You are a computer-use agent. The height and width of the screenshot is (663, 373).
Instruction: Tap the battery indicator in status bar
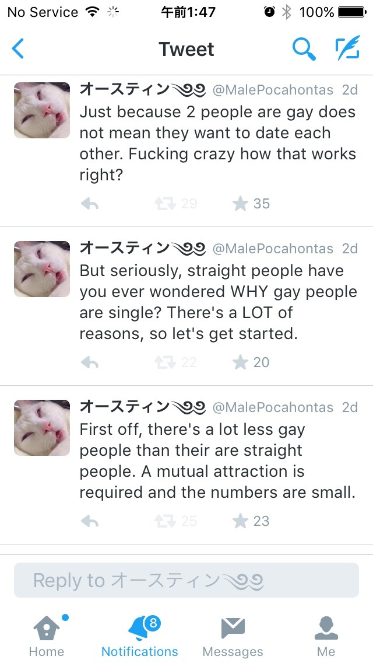click(x=351, y=12)
